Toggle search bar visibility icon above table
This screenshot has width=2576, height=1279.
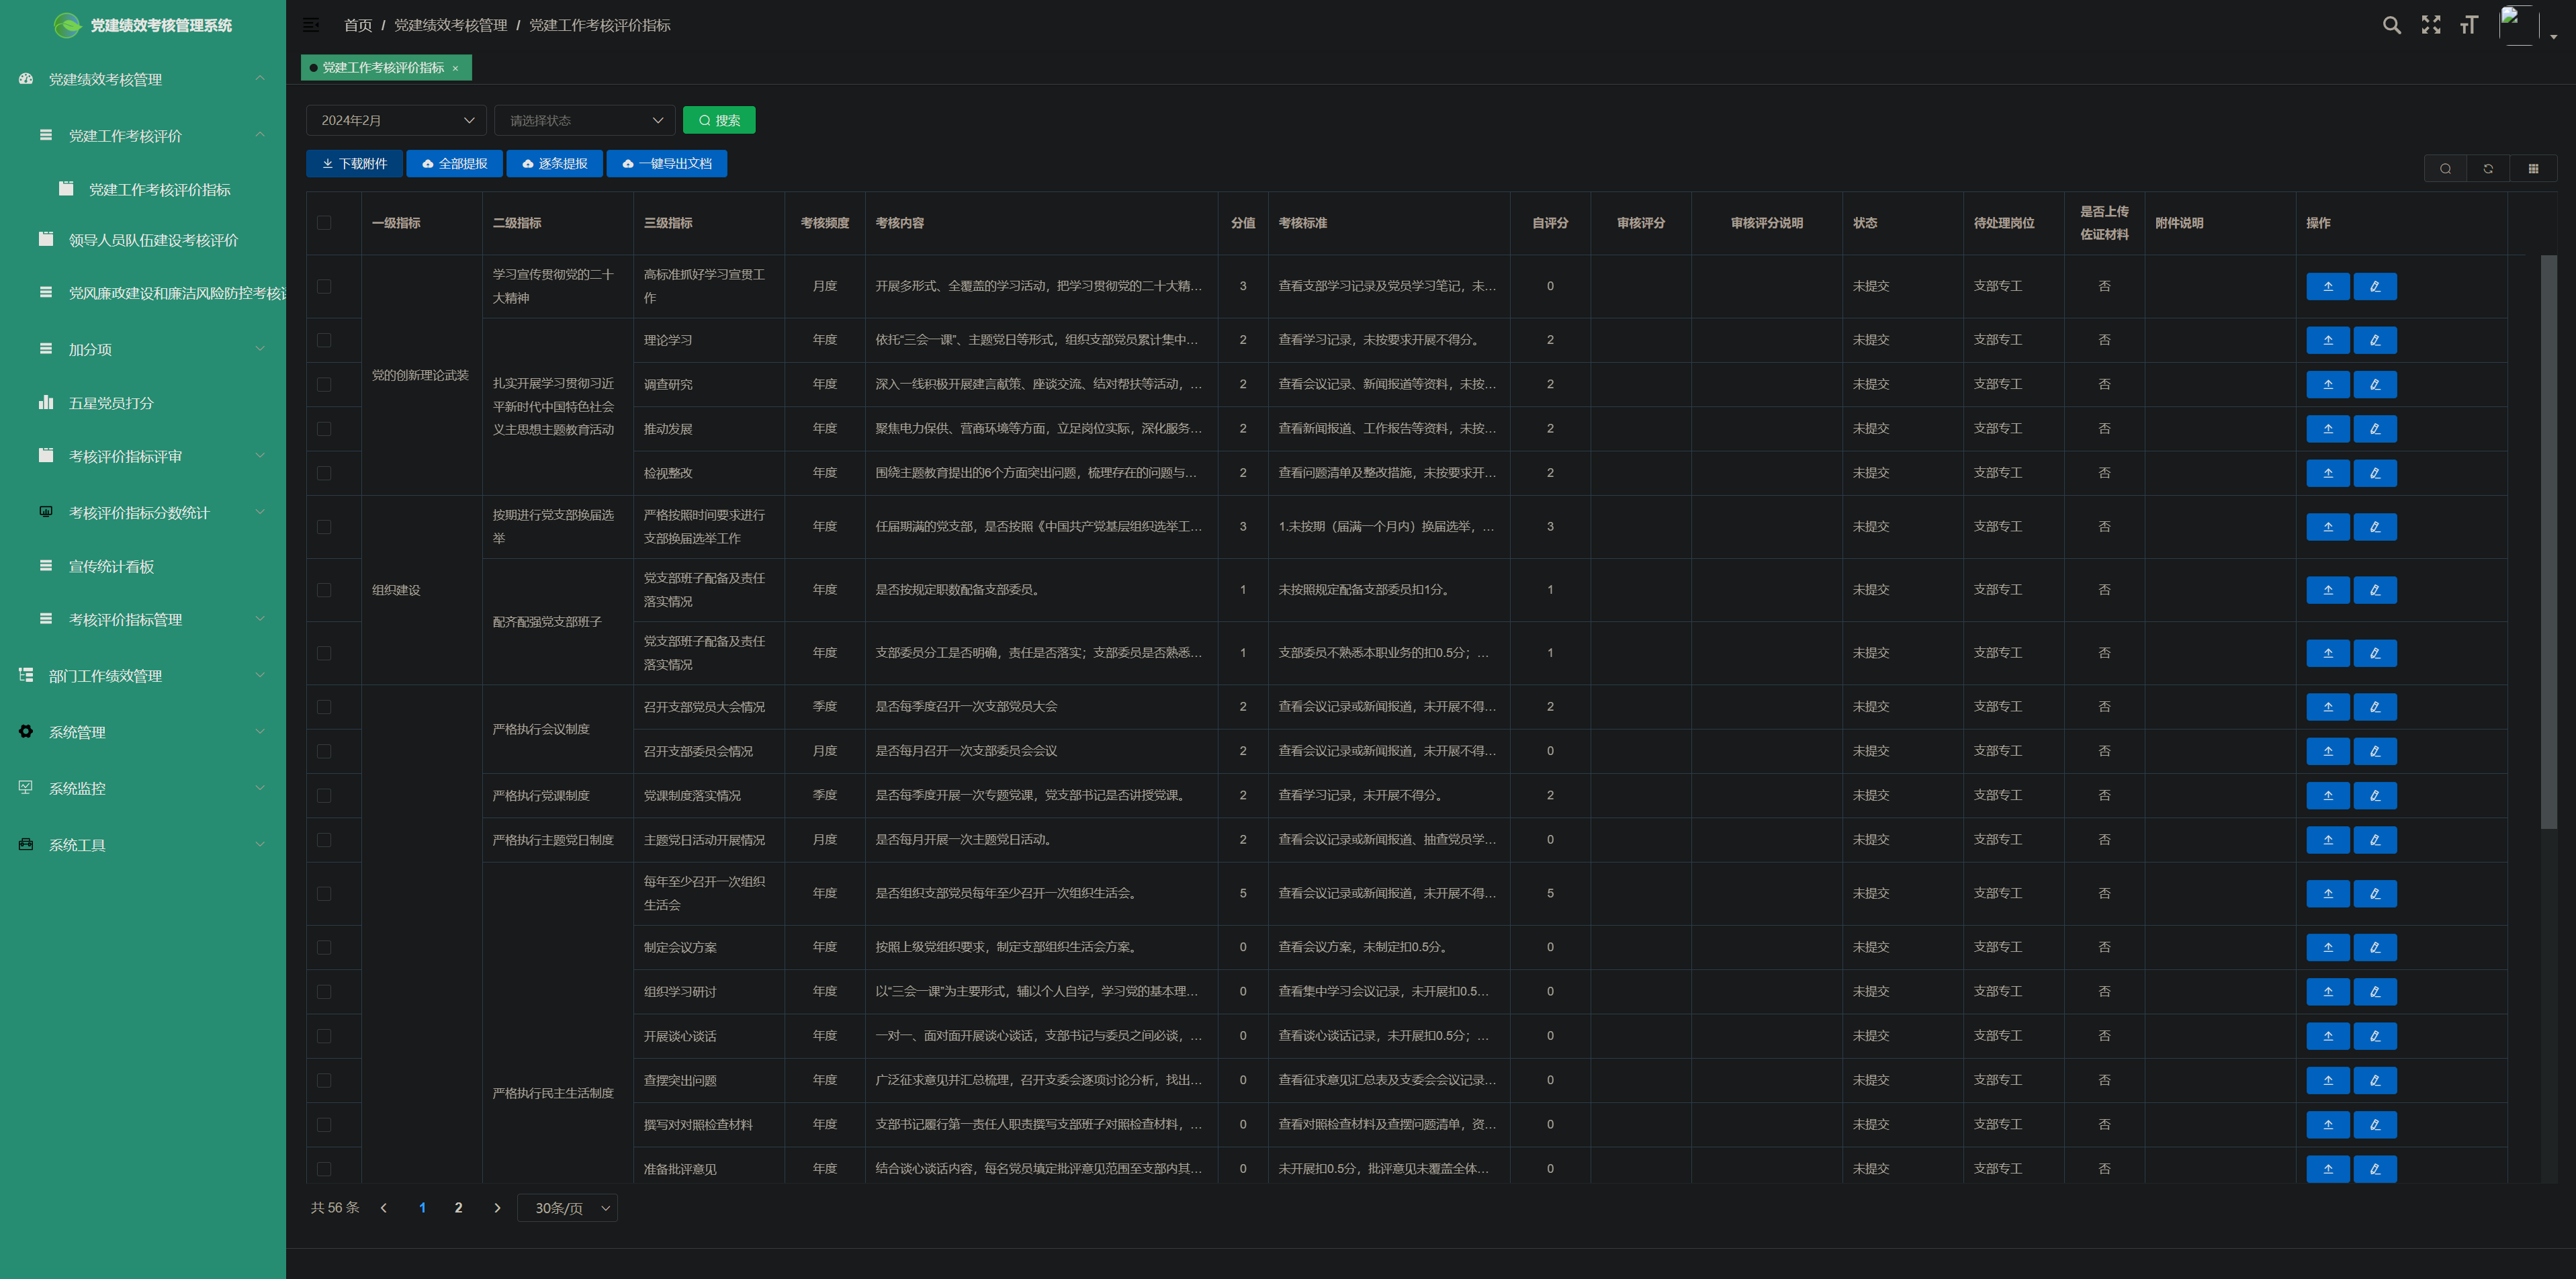click(x=2445, y=168)
